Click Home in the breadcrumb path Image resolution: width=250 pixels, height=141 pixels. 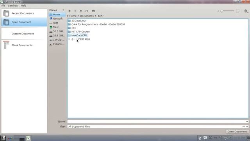point(73,16)
